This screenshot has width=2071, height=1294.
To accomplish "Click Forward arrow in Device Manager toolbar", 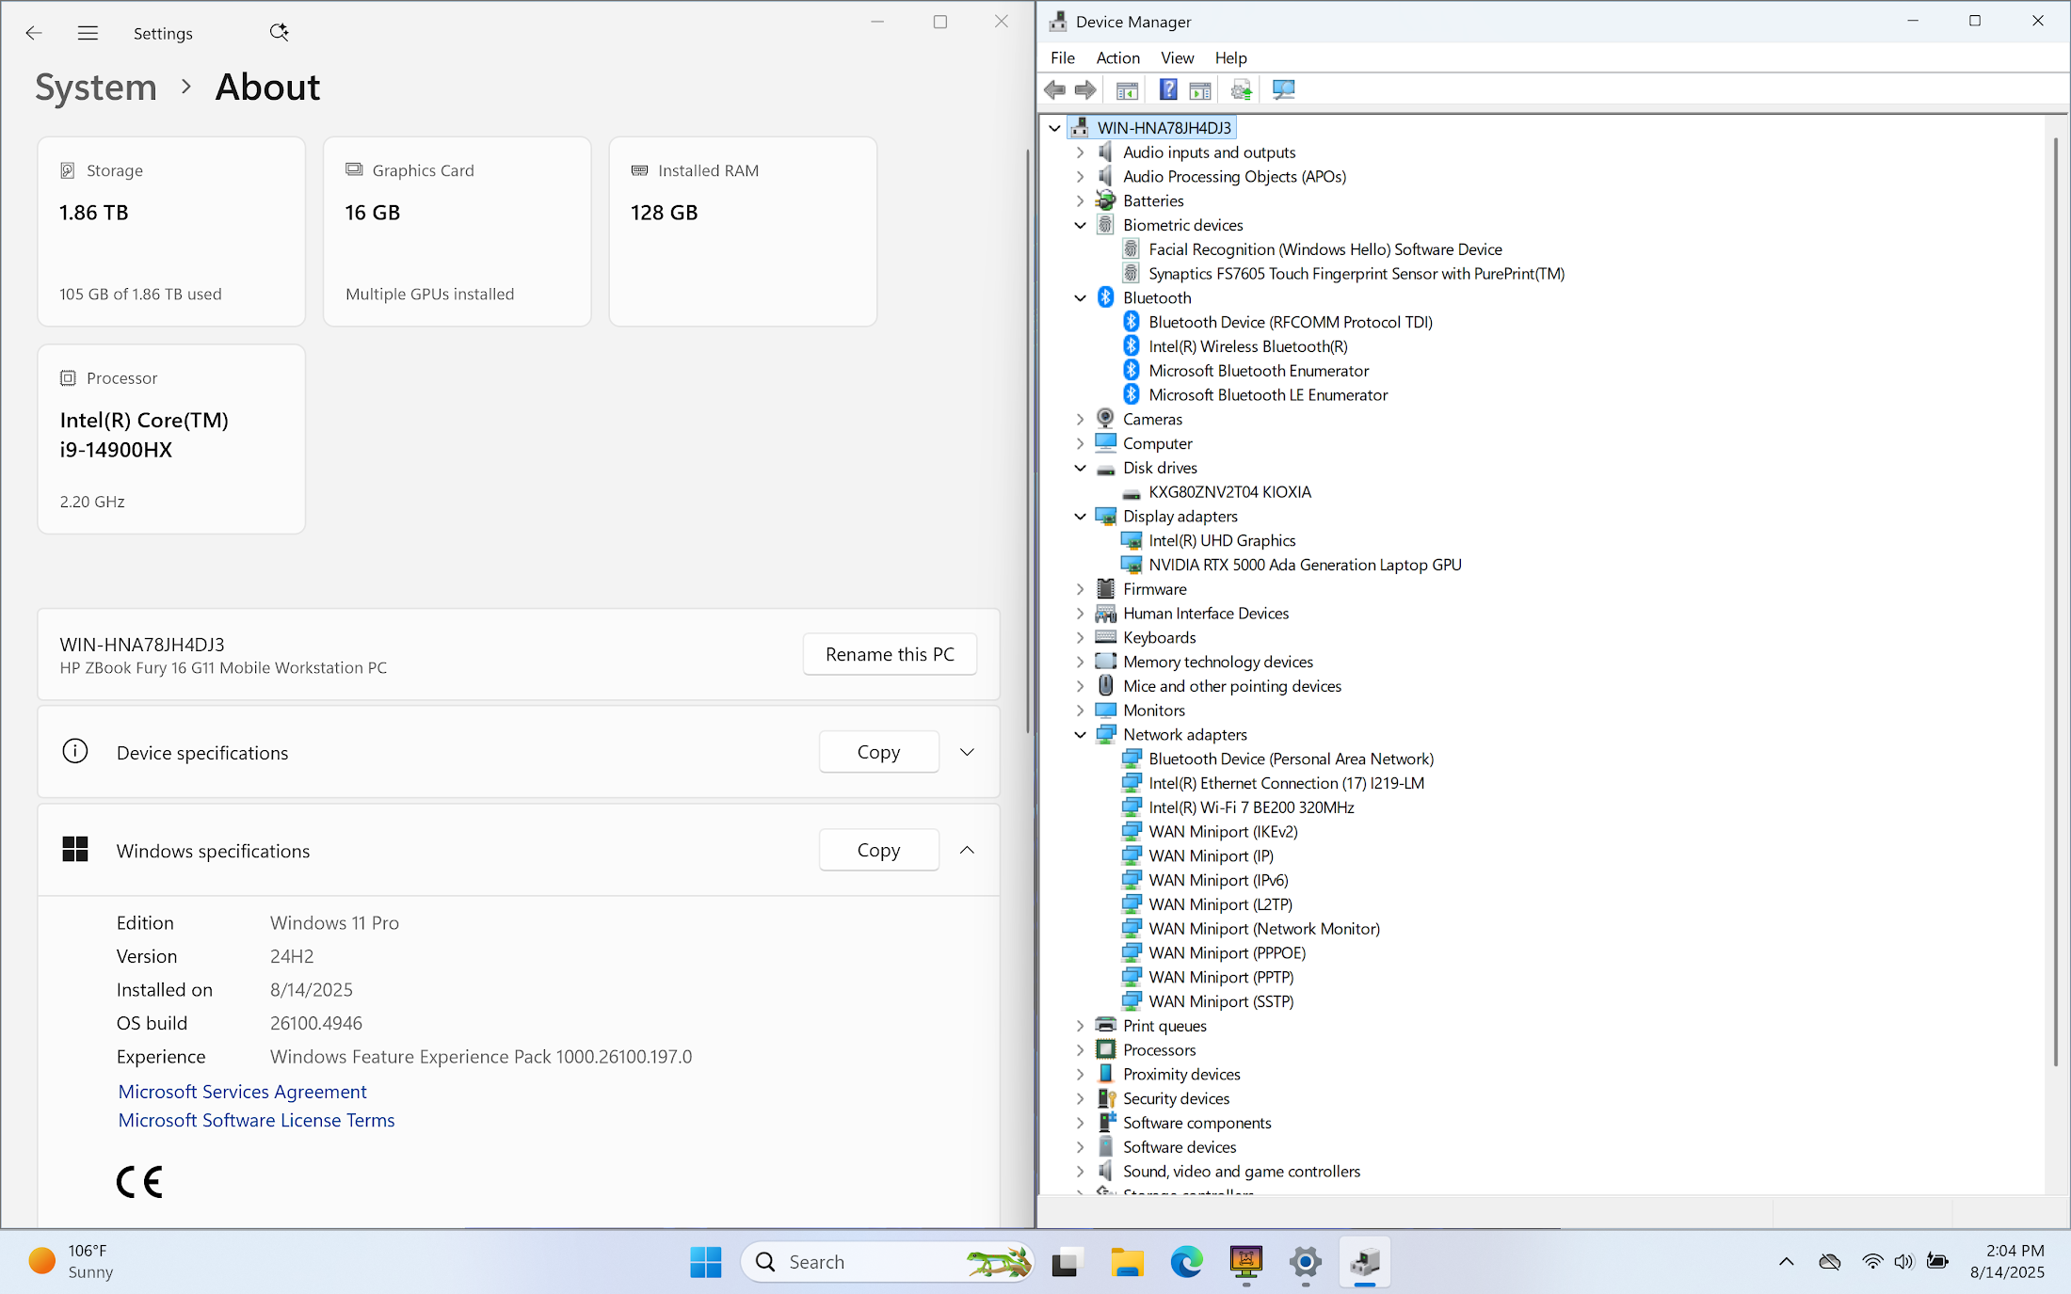I will click(1085, 90).
